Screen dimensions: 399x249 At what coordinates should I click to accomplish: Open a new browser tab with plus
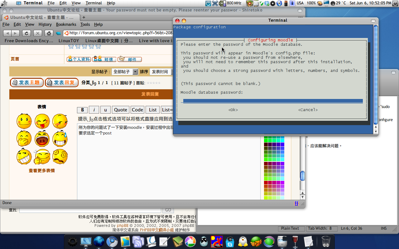(x=84, y=17)
